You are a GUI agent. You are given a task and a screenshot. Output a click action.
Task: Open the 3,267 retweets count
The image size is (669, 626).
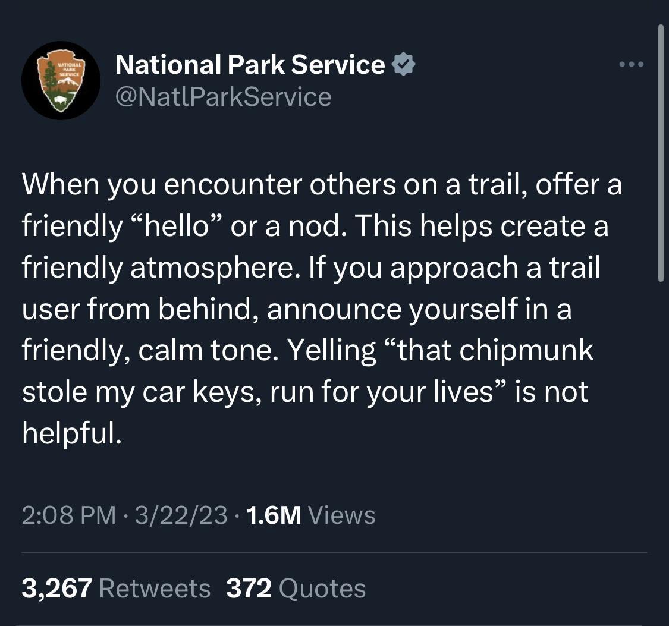[56, 588]
